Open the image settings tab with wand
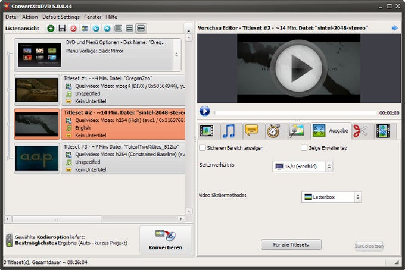 click(x=297, y=131)
